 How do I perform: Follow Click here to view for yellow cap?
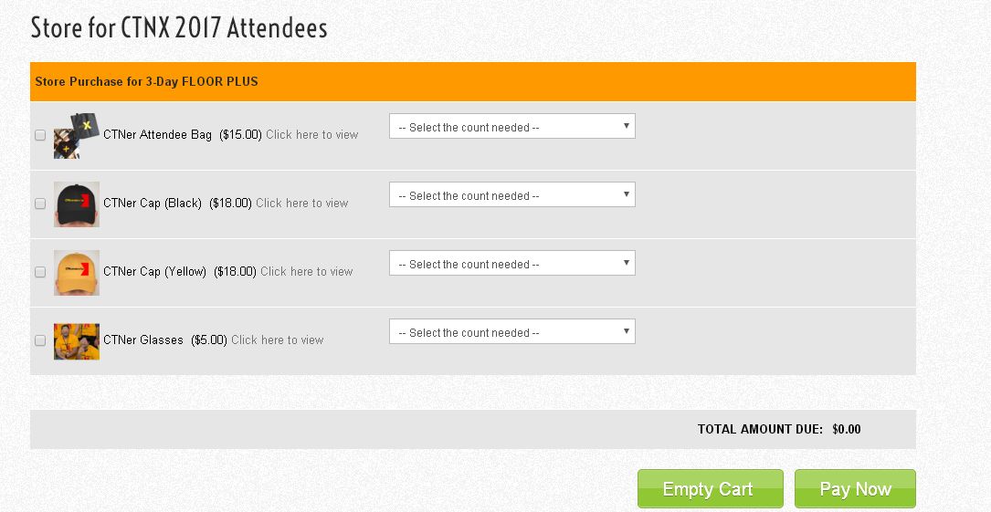point(306,272)
